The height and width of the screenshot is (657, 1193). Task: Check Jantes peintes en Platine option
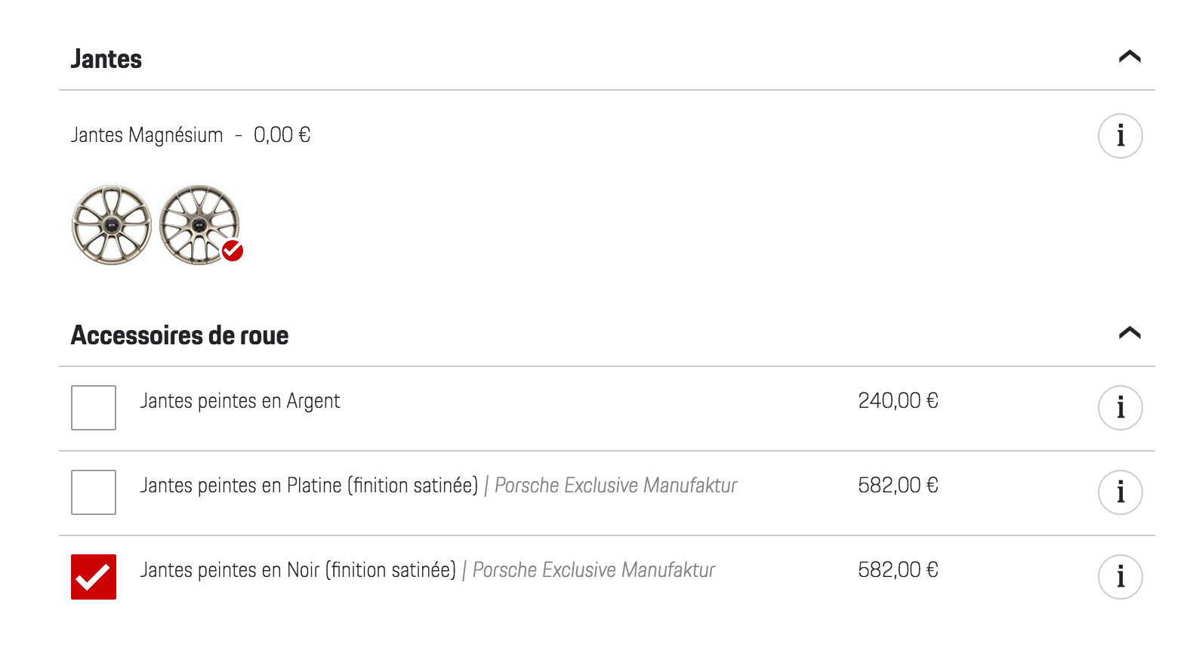click(x=94, y=492)
